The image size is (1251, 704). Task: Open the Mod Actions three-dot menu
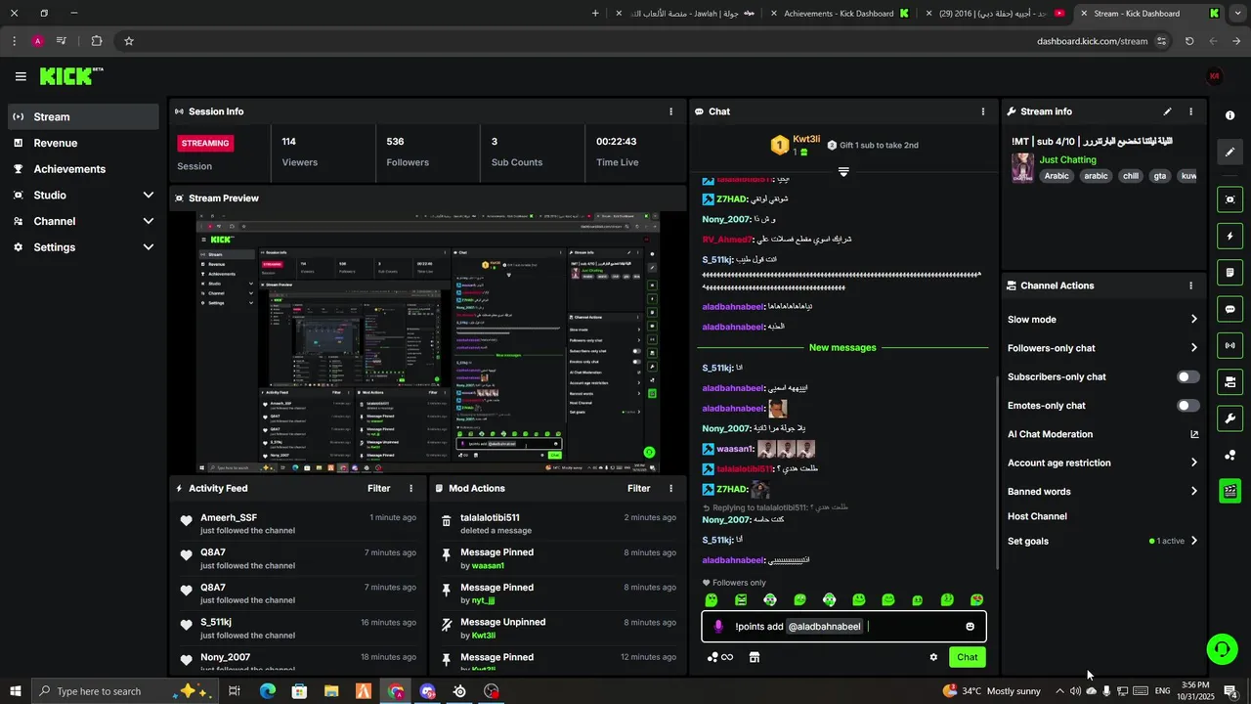[670, 488]
